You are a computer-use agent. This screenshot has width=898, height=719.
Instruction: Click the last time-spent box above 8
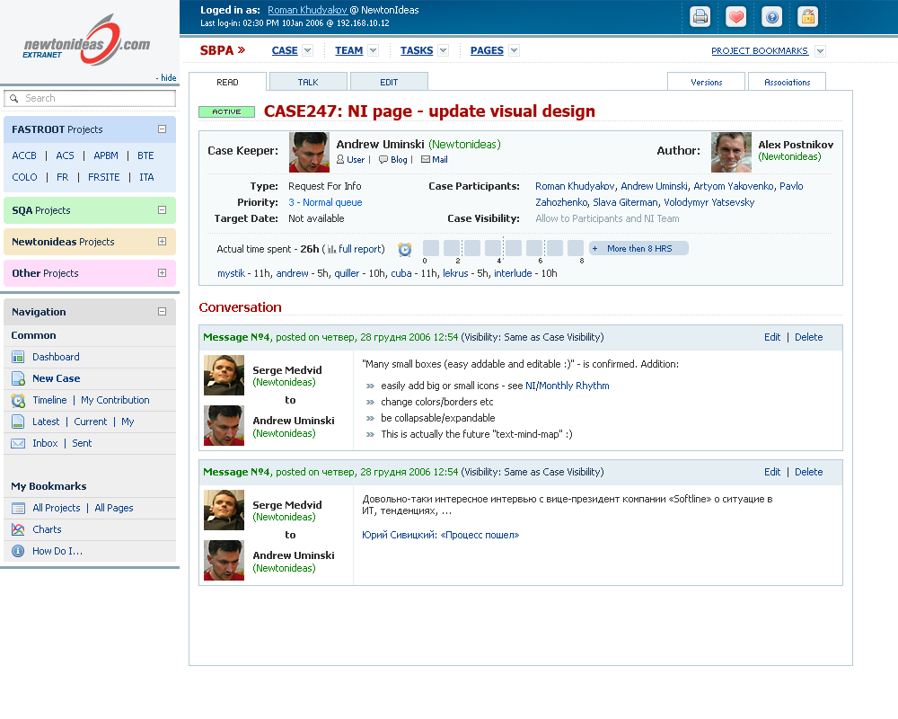[x=575, y=248]
